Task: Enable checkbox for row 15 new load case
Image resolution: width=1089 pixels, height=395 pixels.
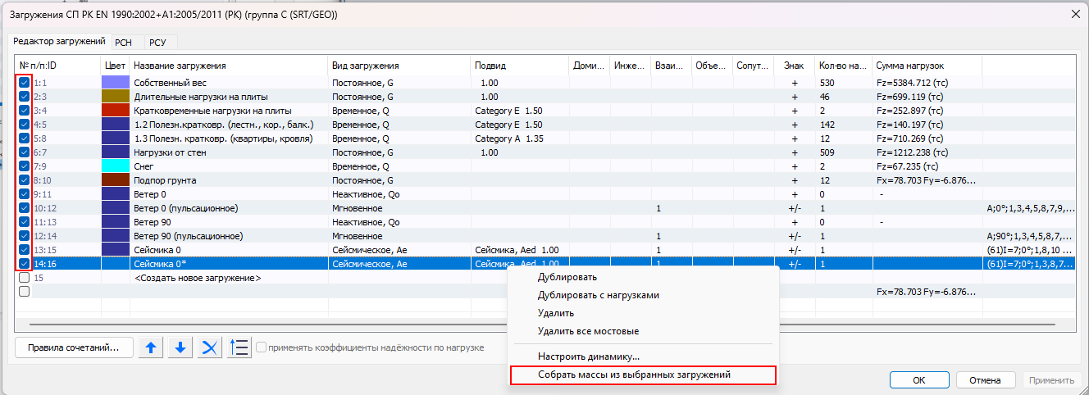Action: 25,278
